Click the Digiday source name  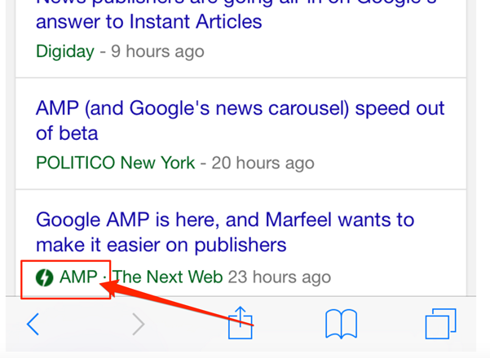coord(65,51)
